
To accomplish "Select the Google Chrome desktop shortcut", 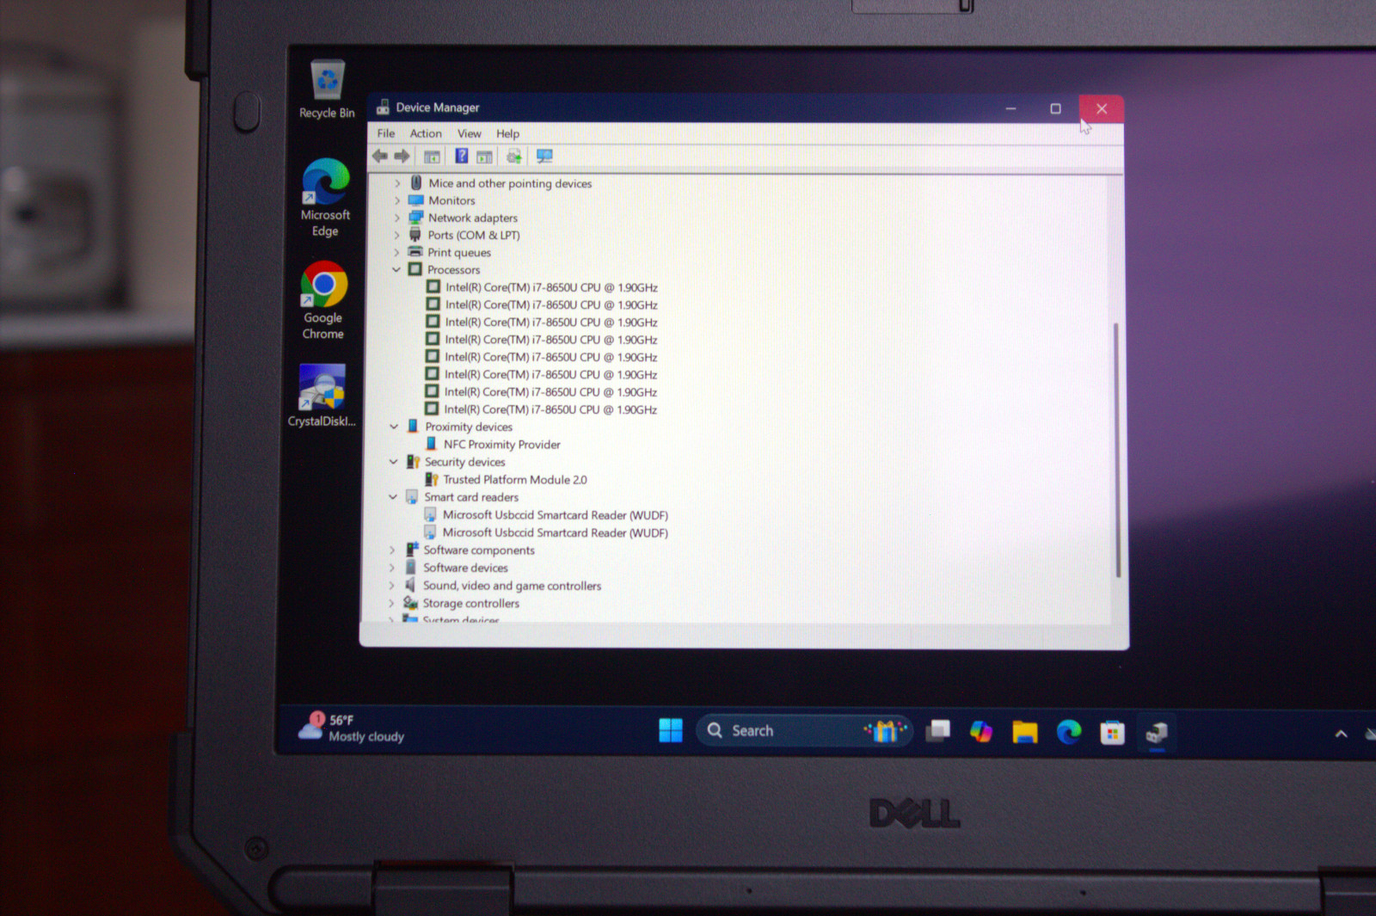I will (x=323, y=301).
